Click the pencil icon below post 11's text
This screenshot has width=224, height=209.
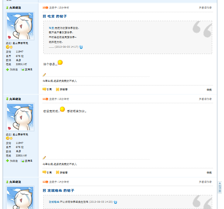pos(44,158)
